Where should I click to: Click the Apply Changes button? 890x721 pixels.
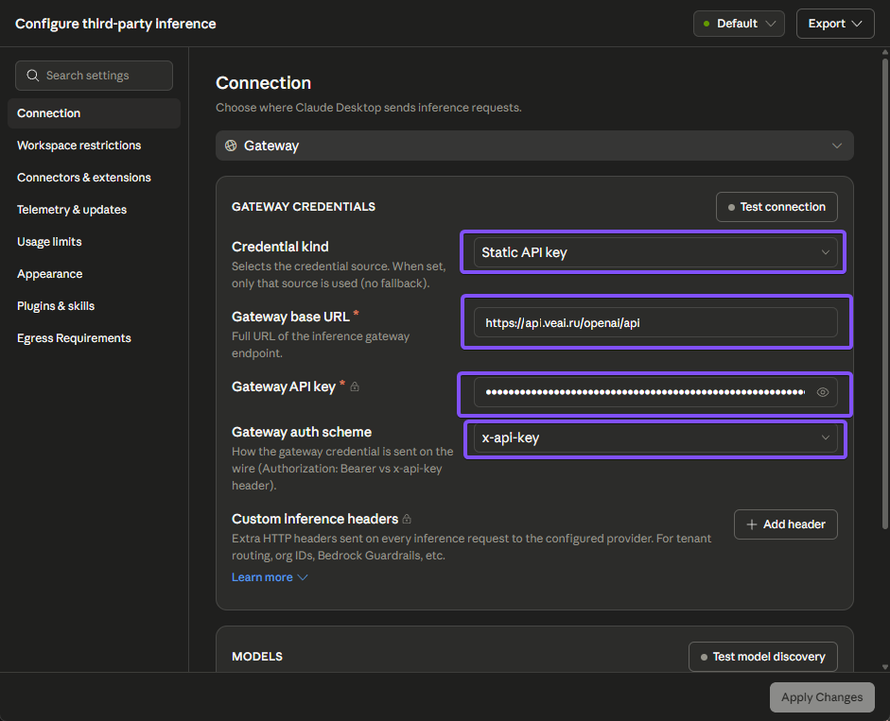click(822, 697)
